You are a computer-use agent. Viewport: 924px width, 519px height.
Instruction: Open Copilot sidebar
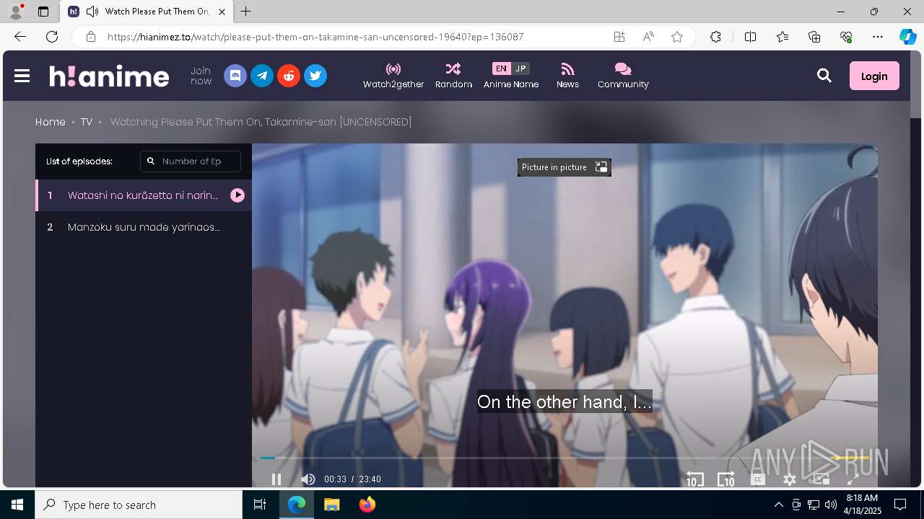click(907, 37)
